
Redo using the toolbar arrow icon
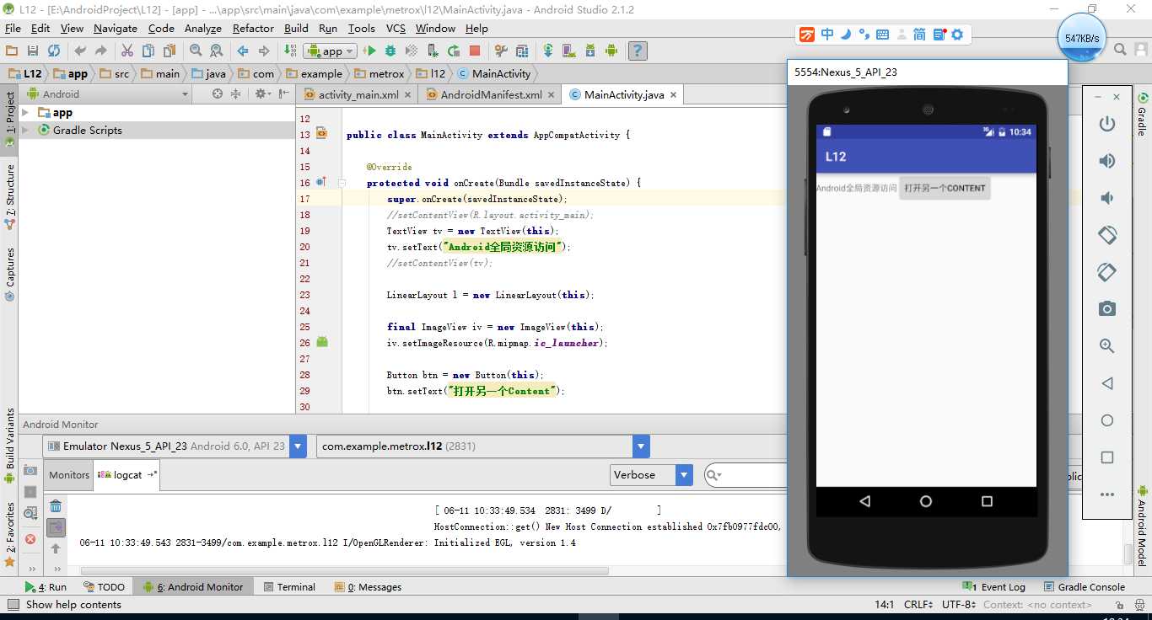(101, 51)
